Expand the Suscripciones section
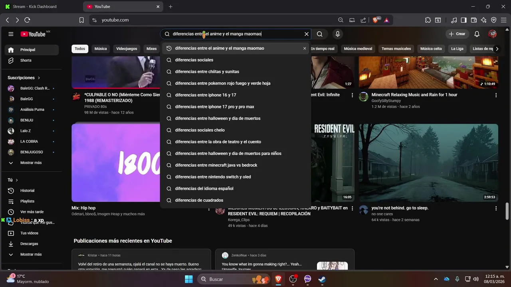 (24, 78)
